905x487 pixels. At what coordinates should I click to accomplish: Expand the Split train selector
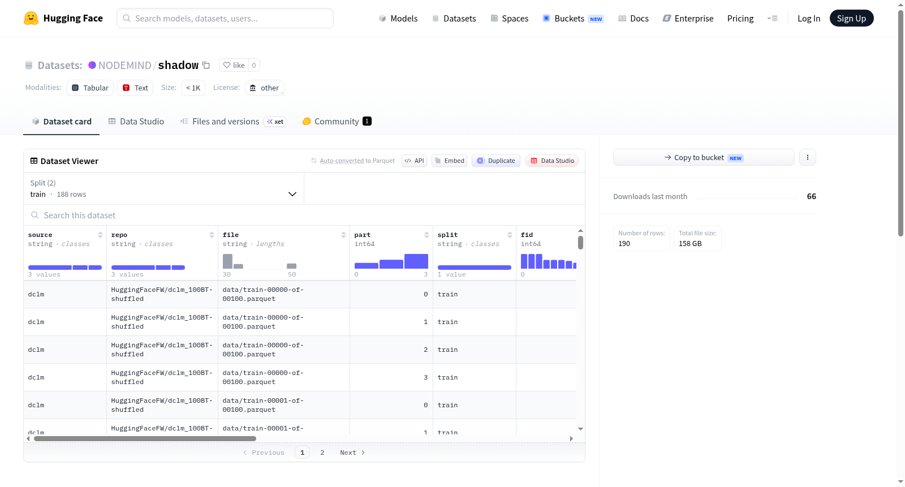pos(163,188)
